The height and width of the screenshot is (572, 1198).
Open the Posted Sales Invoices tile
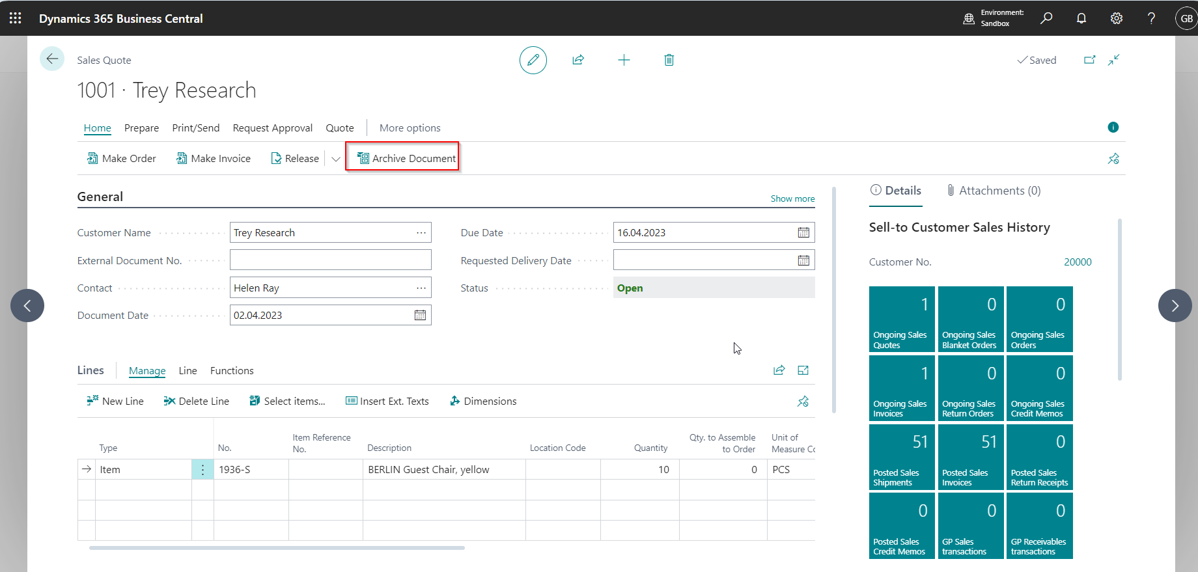tap(971, 457)
